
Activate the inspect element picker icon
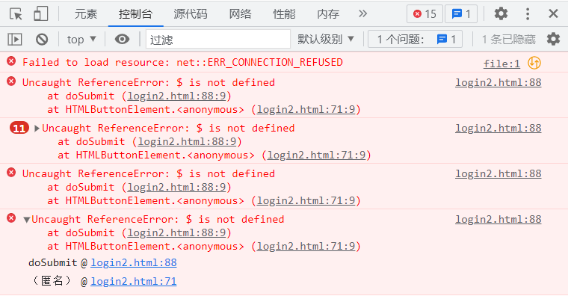point(16,13)
